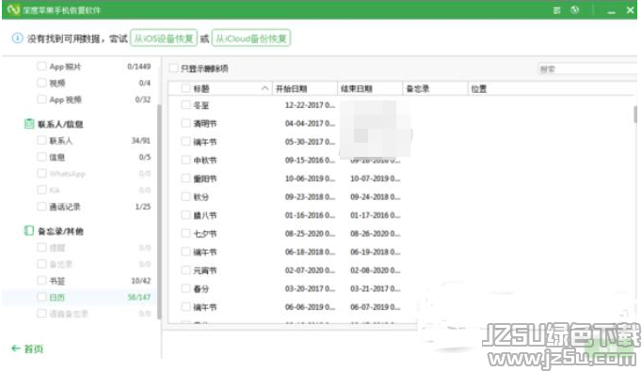642x371 pixels.
Task: Select the 日历 item showing 58/147
Action: point(80,297)
